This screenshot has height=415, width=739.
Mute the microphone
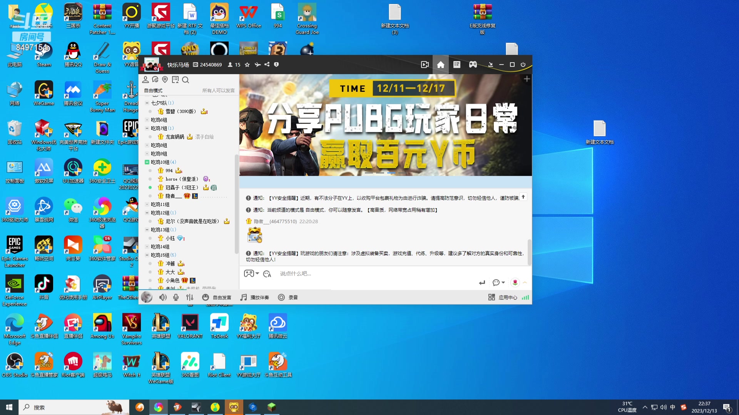click(176, 297)
